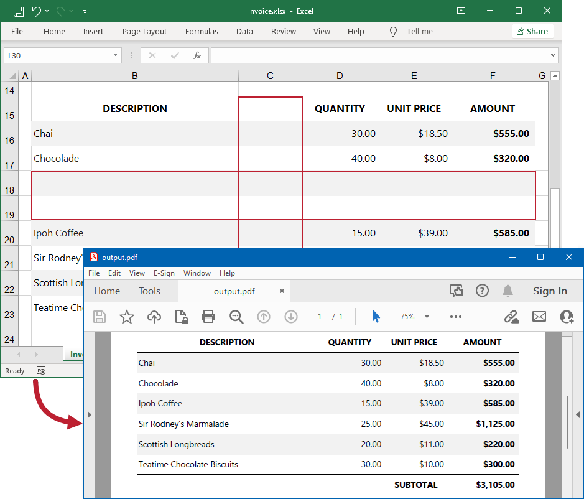Add output.pdf to favorites with the star
This screenshot has width=584, height=499.
click(x=126, y=317)
